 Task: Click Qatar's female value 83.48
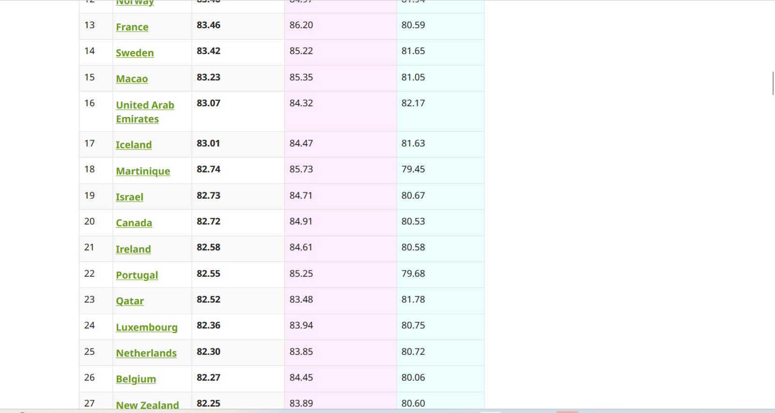pos(301,300)
